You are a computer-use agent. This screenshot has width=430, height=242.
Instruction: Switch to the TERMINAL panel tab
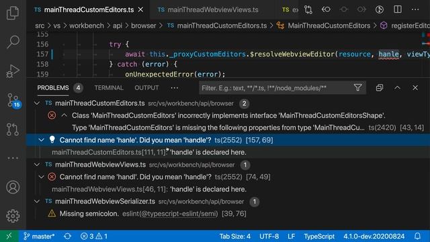[109, 88]
